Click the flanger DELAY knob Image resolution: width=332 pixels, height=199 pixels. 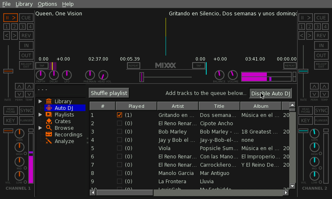pyautogui.click(x=54, y=75)
